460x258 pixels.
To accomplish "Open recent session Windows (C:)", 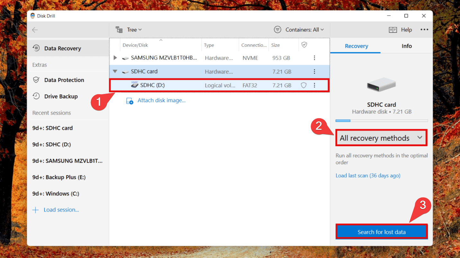I will coord(56,194).
